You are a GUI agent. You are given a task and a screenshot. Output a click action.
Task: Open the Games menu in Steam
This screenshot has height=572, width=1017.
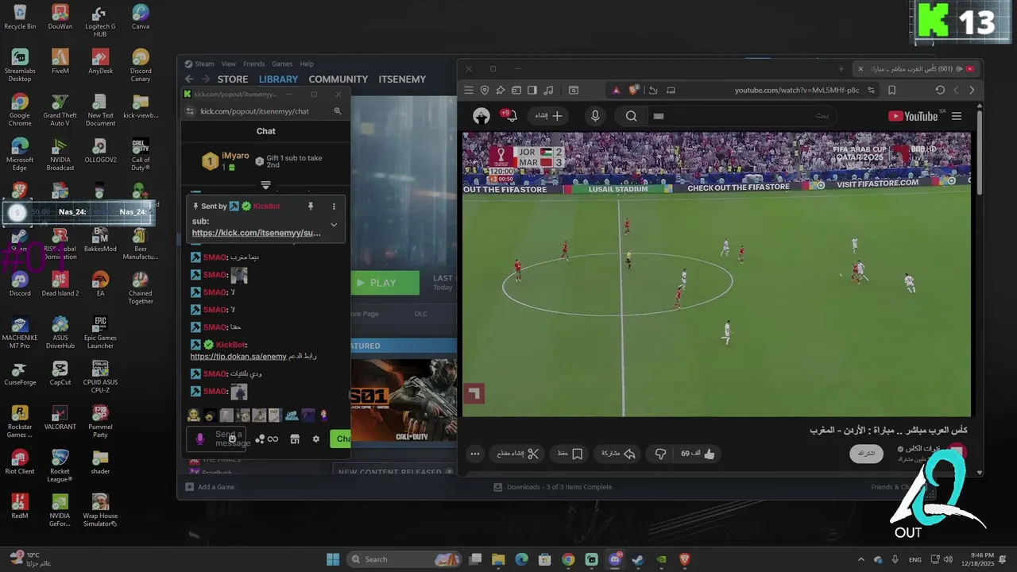(282, 64)
